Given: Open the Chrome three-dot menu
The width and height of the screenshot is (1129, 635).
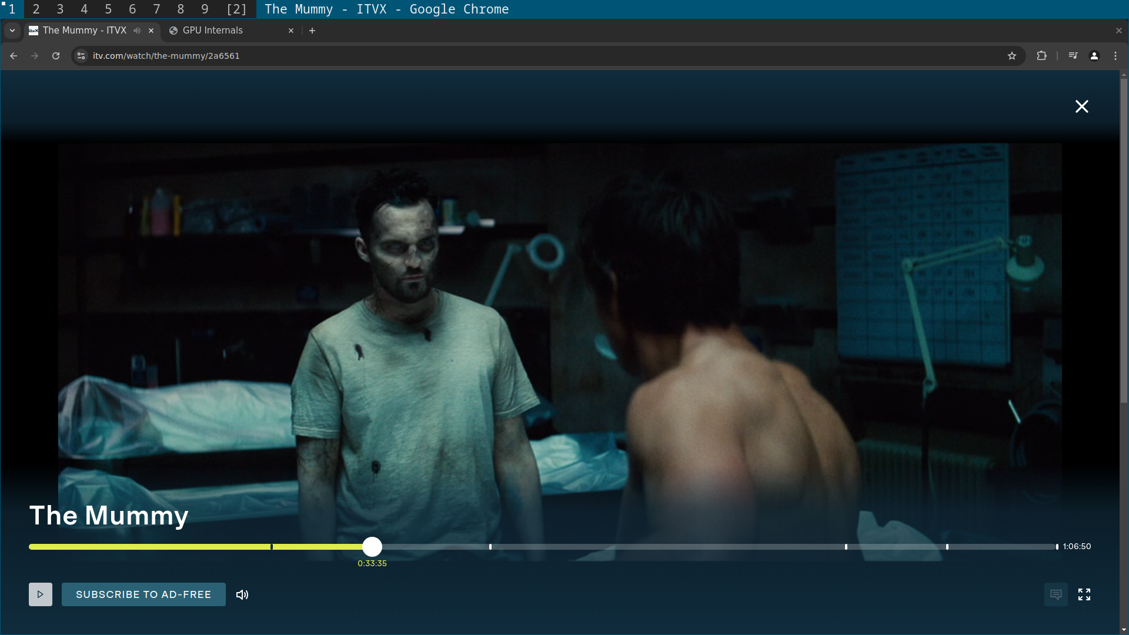Looking at the screenshot, I should coord(1115,56).
